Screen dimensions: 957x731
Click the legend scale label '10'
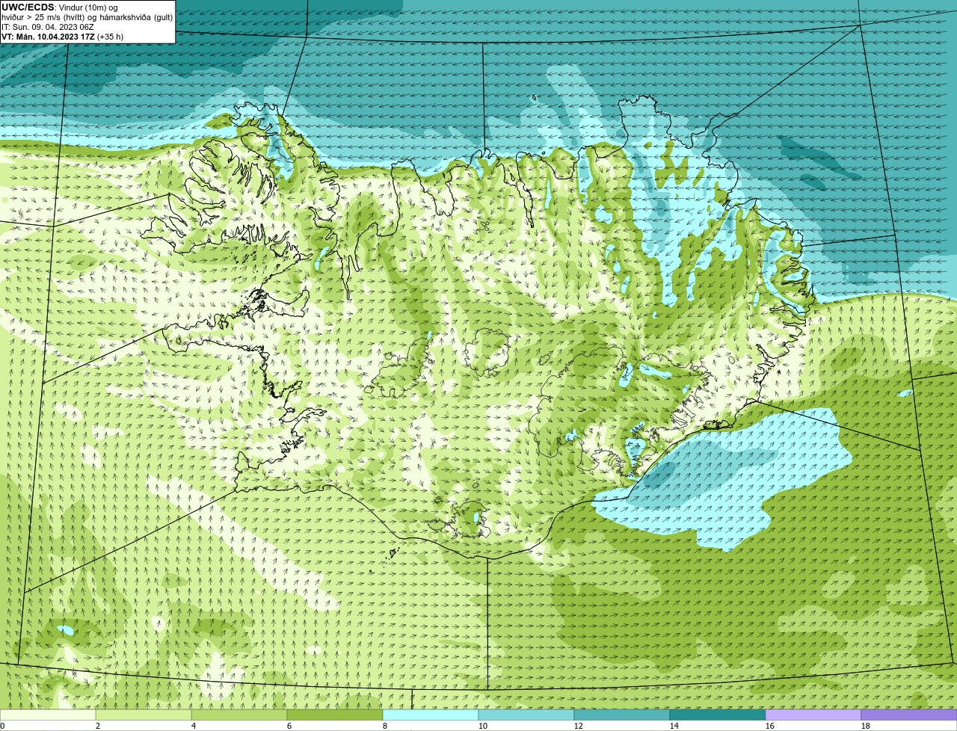[x=483, y=726]
